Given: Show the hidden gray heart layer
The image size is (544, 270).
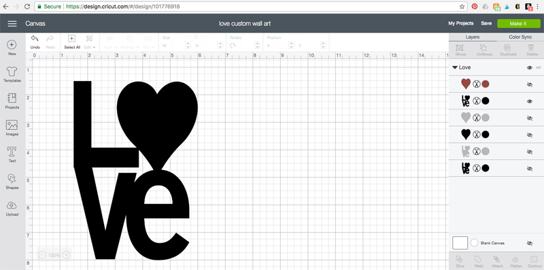Looking at the screenshot, I should 530,118.
